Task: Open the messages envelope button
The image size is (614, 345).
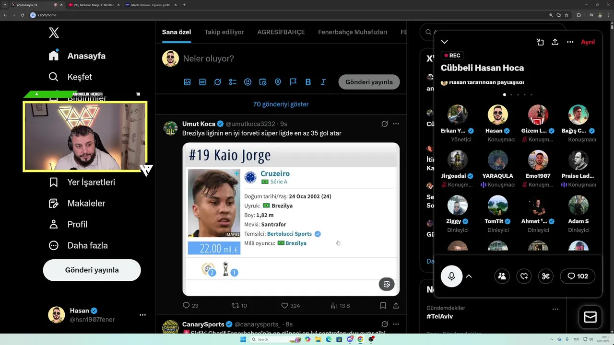Action: tap(590, 317)
